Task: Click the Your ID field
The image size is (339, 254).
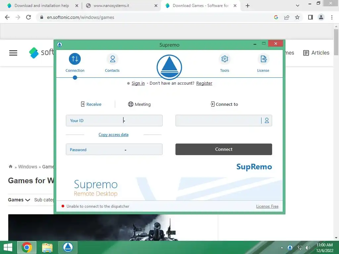Action: pos(114,120)
